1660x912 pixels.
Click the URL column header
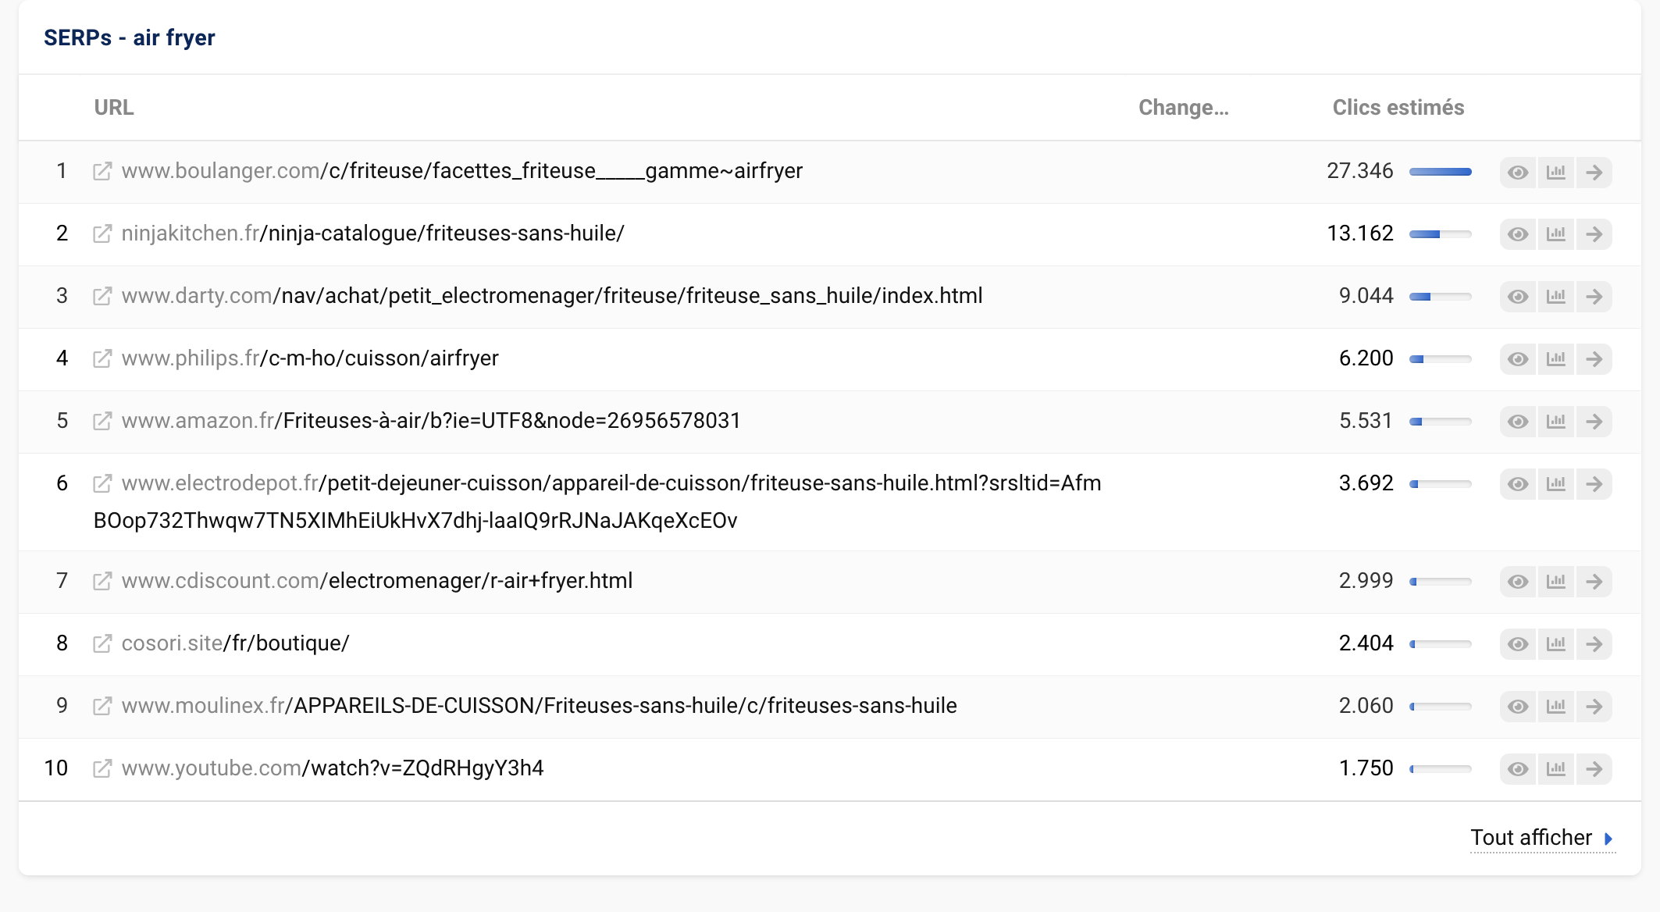[x=114, y=108]
